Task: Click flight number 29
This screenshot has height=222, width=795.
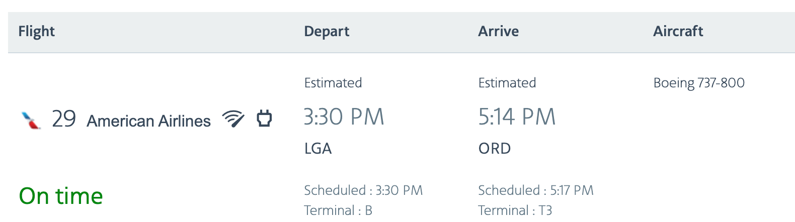Action: tap(64, 119)
